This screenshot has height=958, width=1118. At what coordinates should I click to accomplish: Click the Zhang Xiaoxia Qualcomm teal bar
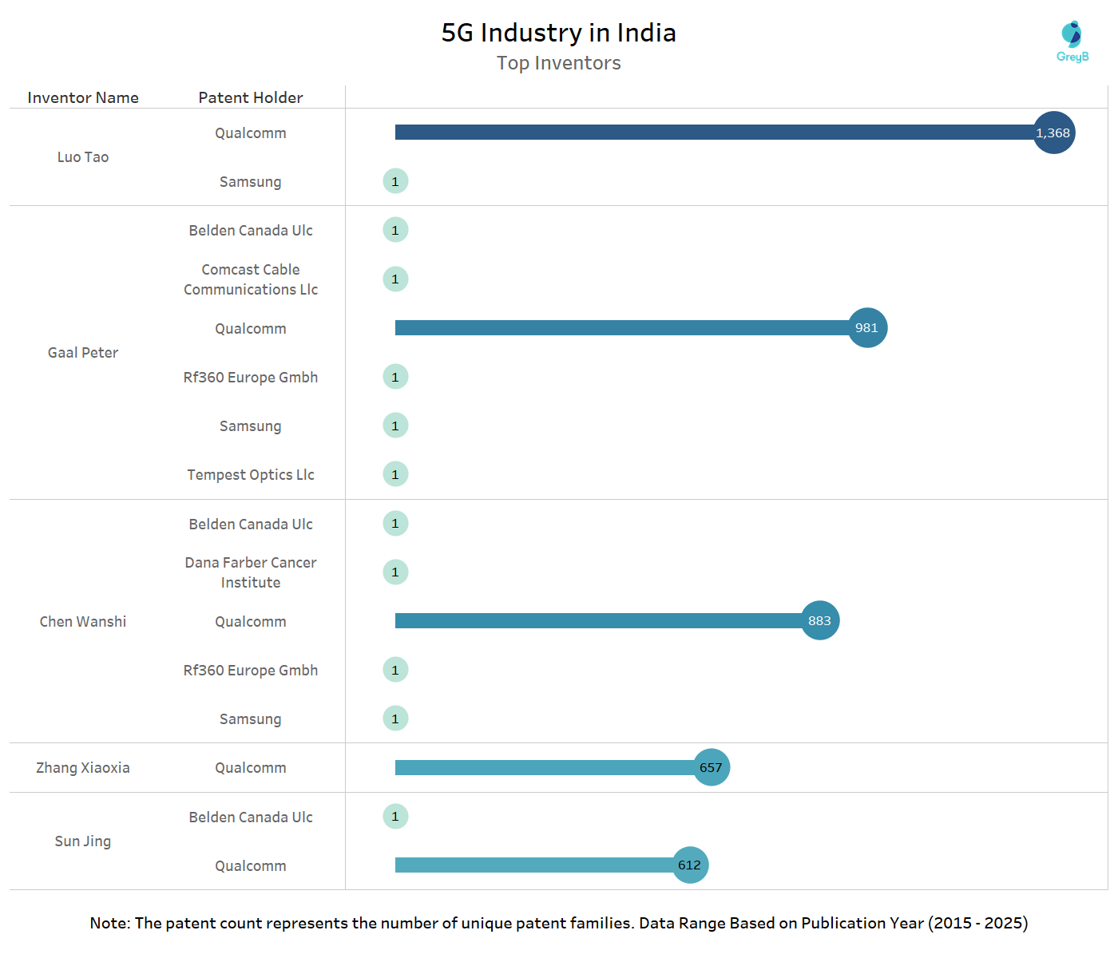tap(543, 767)
